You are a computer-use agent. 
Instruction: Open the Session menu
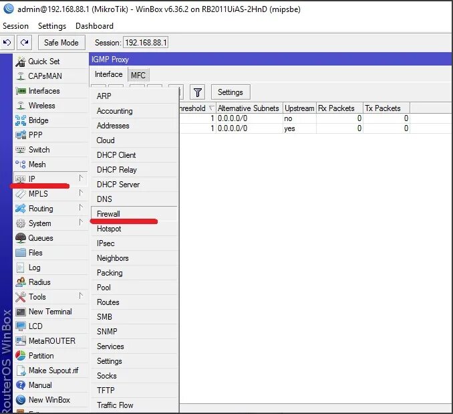click(x=15, y=26)
